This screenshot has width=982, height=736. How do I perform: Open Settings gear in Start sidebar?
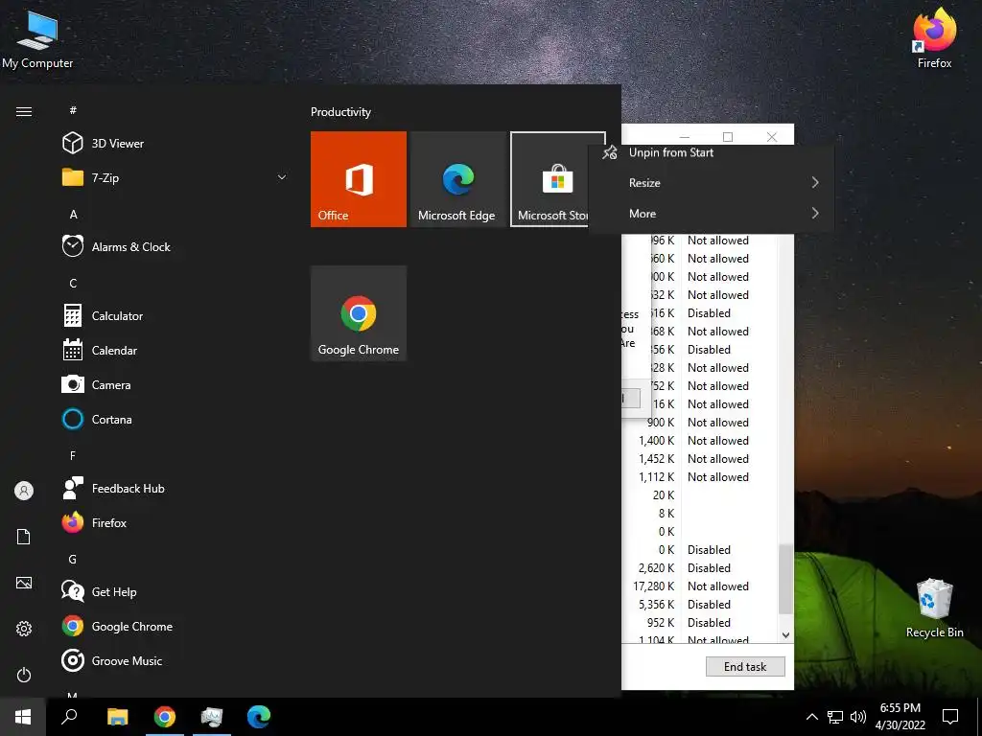(24, 629)
